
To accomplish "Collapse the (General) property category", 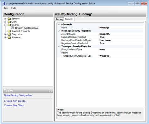I will (x=59, y=25).
